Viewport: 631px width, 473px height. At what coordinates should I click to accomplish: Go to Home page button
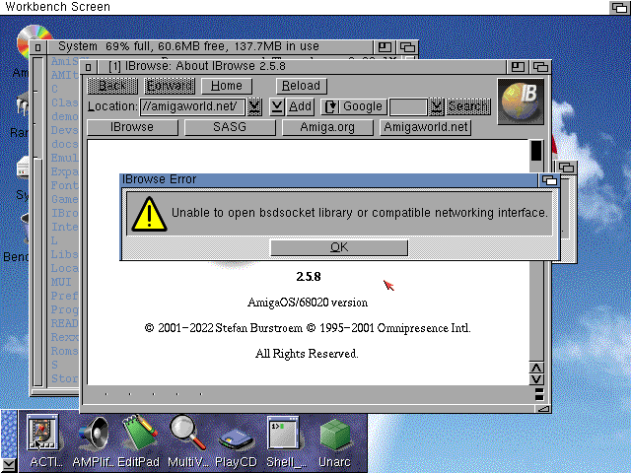(x=227, y=86)
